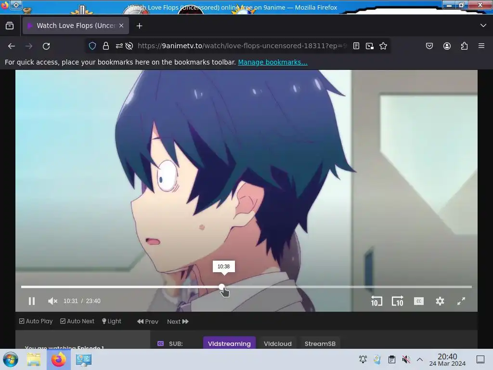Toggle closed captions CC button
The height and width of the screenshot is (370, 493).
418,301
